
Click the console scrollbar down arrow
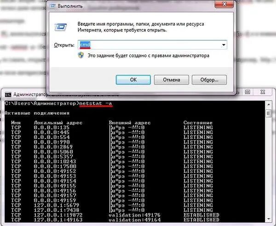tap(269, 219)
